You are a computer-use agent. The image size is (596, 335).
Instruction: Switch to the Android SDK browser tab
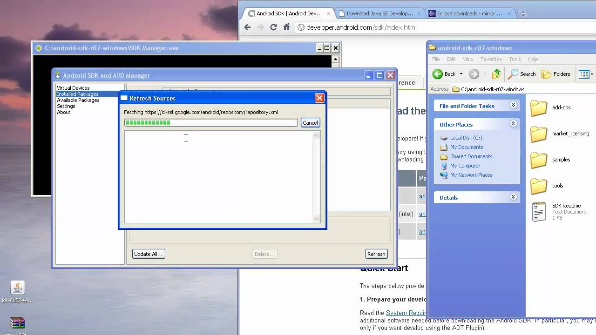(x=289, y=13)
